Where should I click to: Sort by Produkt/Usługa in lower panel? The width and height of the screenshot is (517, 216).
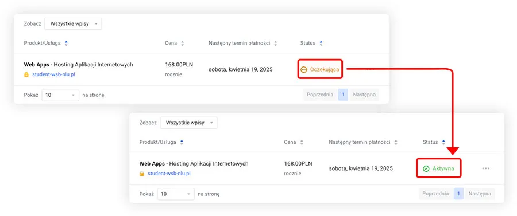(161, 142)
